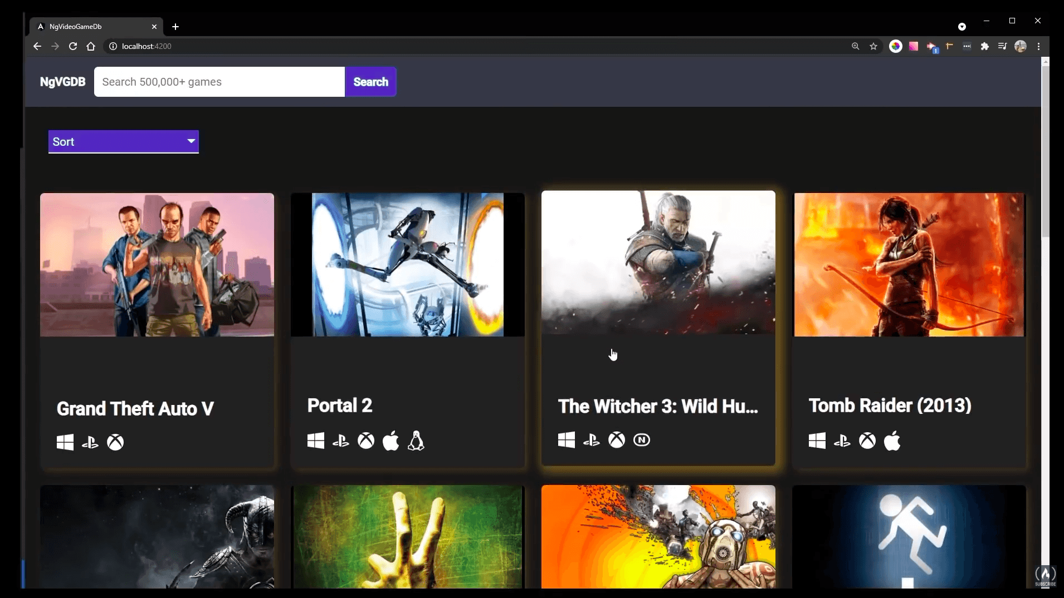
Task: Click the Apple icon under Tomb Raider (2013)
Action: 892,441
